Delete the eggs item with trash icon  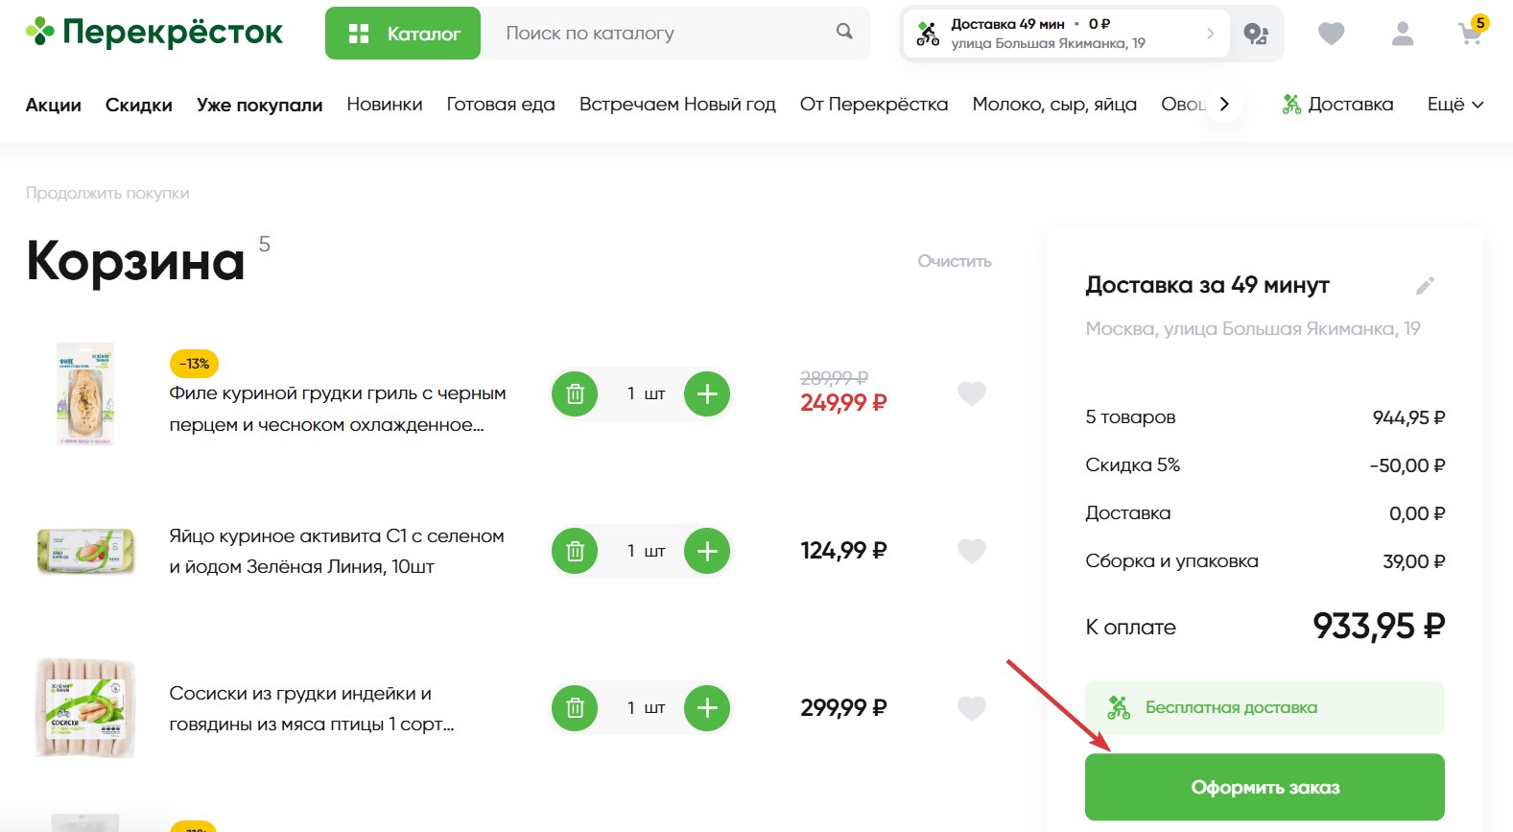coord(575,551)
